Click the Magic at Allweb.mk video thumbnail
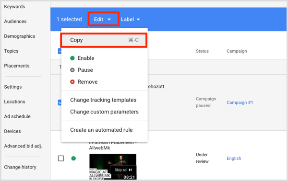This screenshot has height=181, width=288. point(113,167)
